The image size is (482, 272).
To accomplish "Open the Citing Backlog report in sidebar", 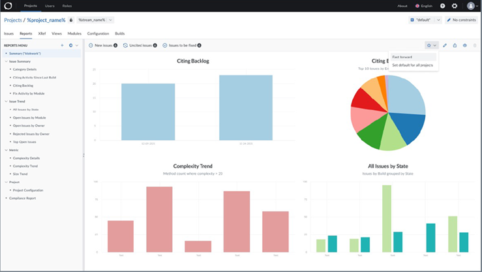I will click(x=23, y=85).
